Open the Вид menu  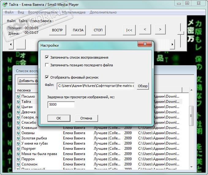[x=21, y=12]
